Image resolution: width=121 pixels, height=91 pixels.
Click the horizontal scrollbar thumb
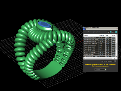coord(99,58)
